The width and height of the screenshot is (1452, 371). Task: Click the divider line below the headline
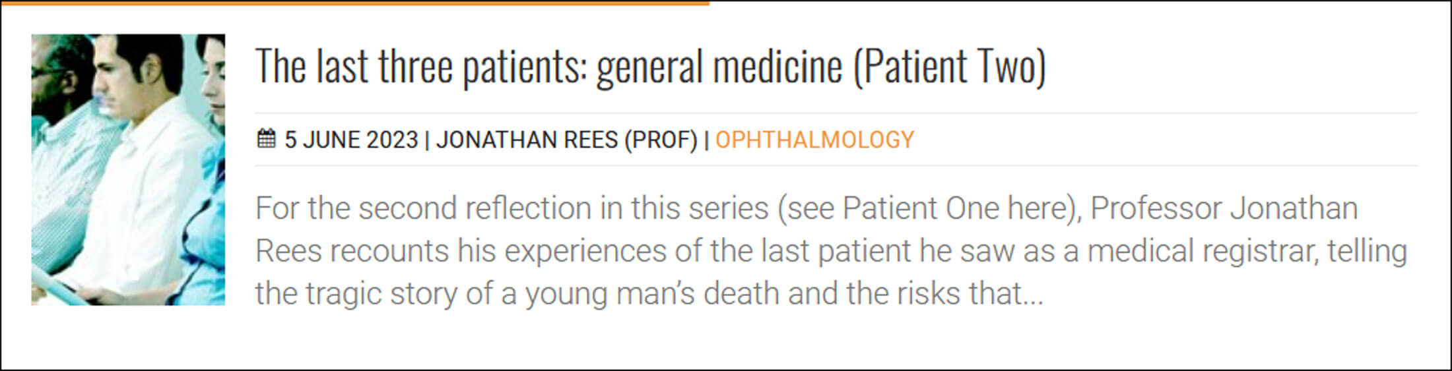(x=836, y=113)
